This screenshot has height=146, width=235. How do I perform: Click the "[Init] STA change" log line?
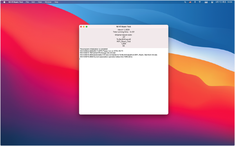pyautogui.click(x=98, y=53)
